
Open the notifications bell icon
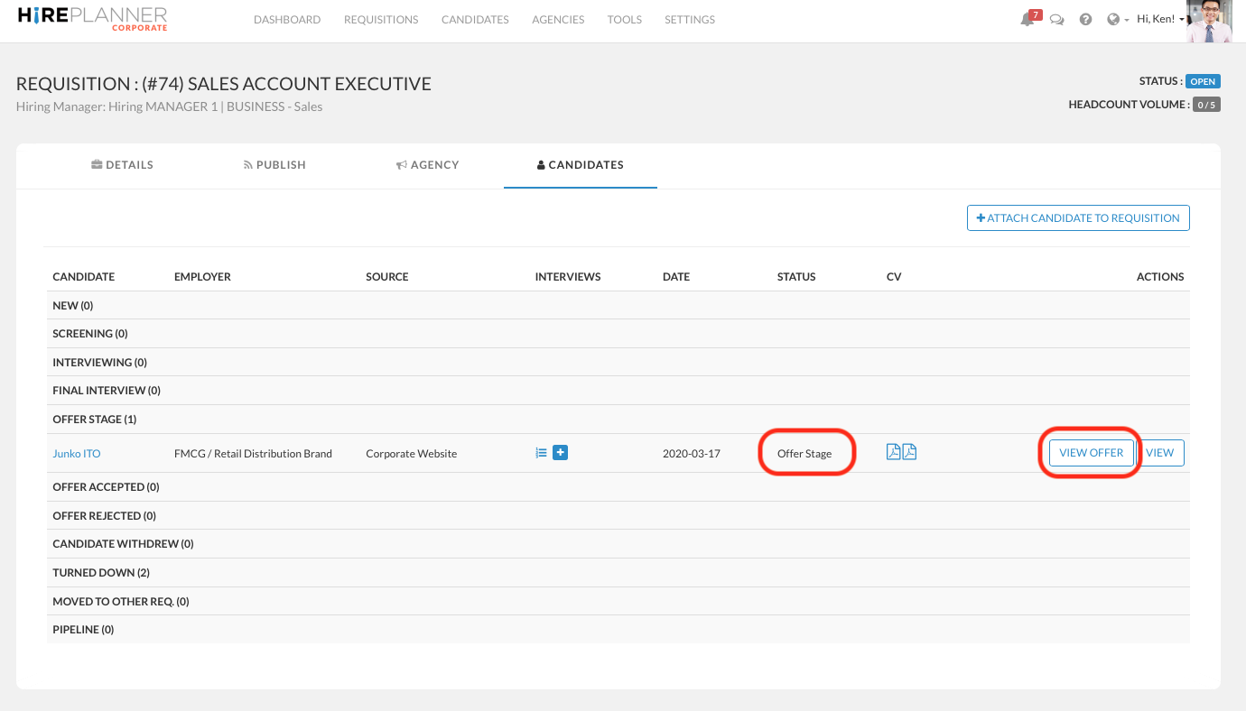coord(1027,20)
